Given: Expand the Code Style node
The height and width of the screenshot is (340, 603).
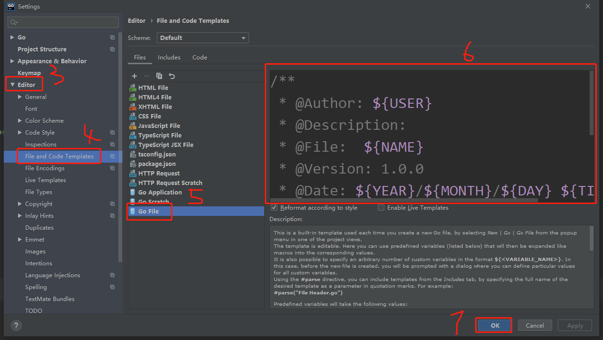Looking at the screenshot, I should [x=20, y=132].
